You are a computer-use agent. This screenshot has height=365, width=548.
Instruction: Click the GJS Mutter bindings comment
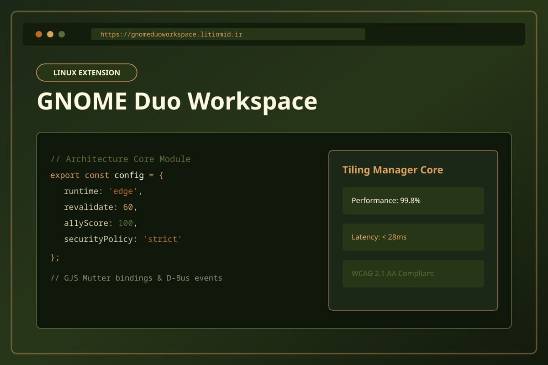point(136,278)
